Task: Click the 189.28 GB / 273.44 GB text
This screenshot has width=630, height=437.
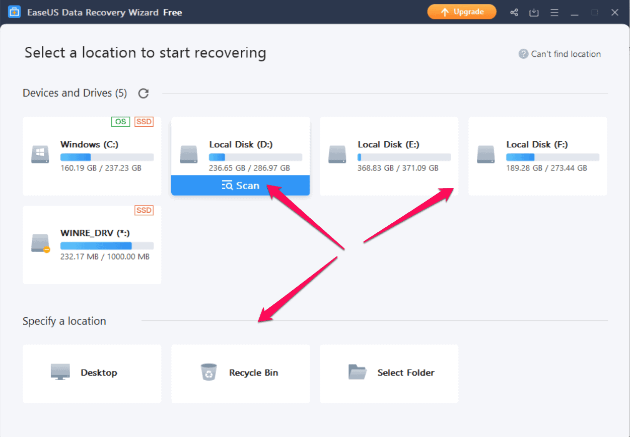Action: (x=546, y=168)
